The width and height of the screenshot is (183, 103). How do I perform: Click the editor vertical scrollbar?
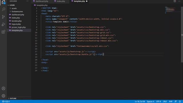(x=182, y=35)
